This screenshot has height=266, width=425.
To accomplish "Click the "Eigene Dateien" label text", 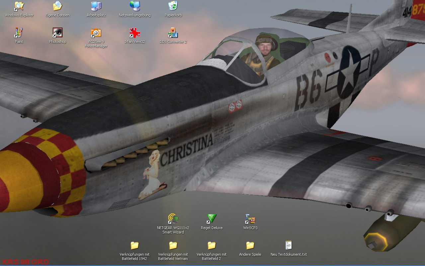I will pos(57,15).
